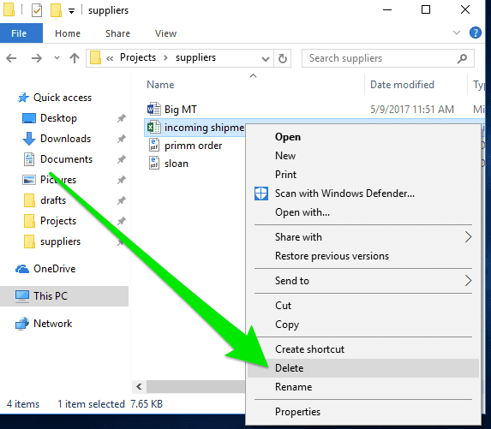Image resolution: width=491 pixels, height=429 pixels.
Task: Refresh the suppliers folder view
Action: coord(283,58)
